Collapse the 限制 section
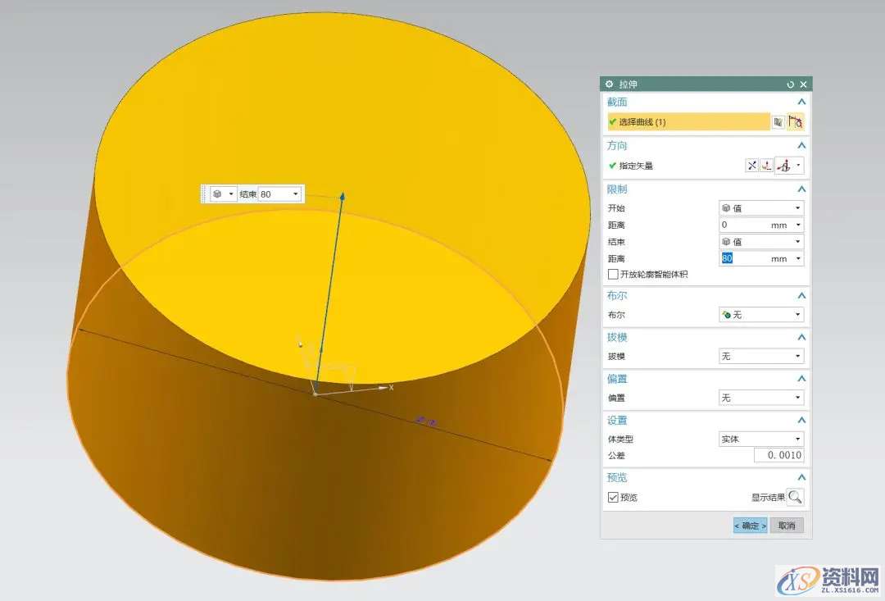This screenshot has width=885, height=601. point(801,189)
